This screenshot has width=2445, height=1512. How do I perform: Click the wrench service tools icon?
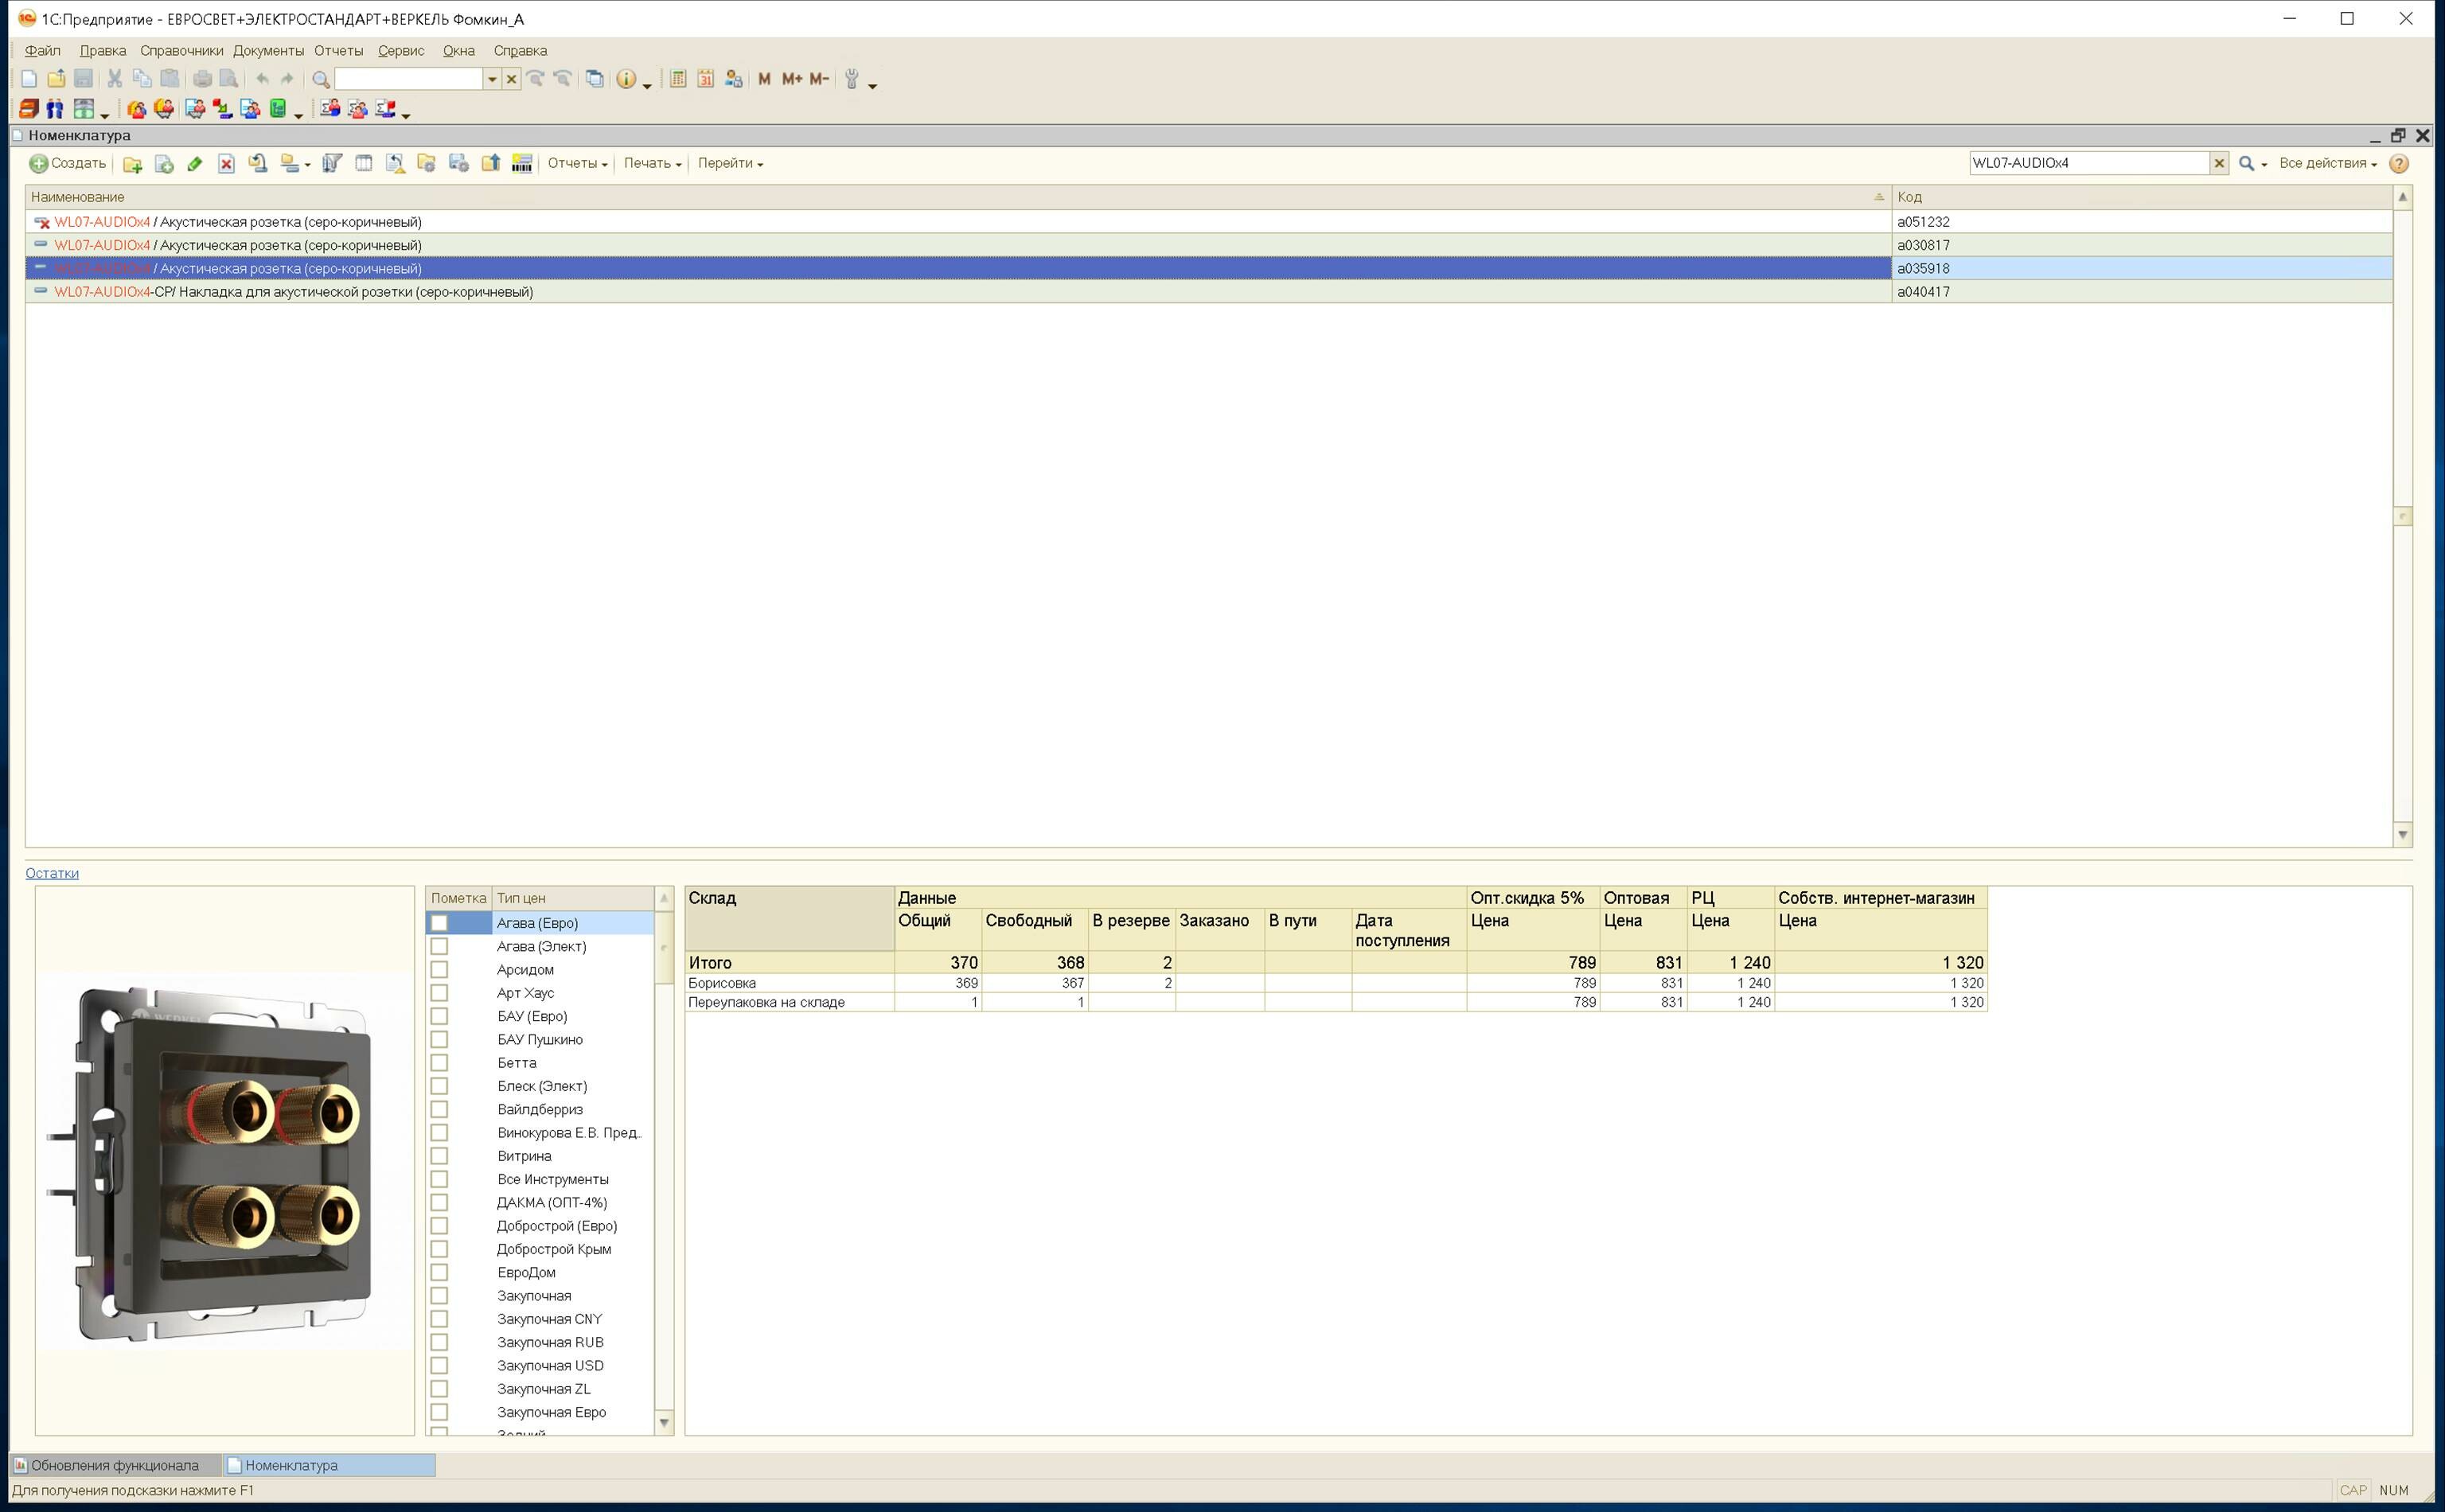(x=852, y=79)
